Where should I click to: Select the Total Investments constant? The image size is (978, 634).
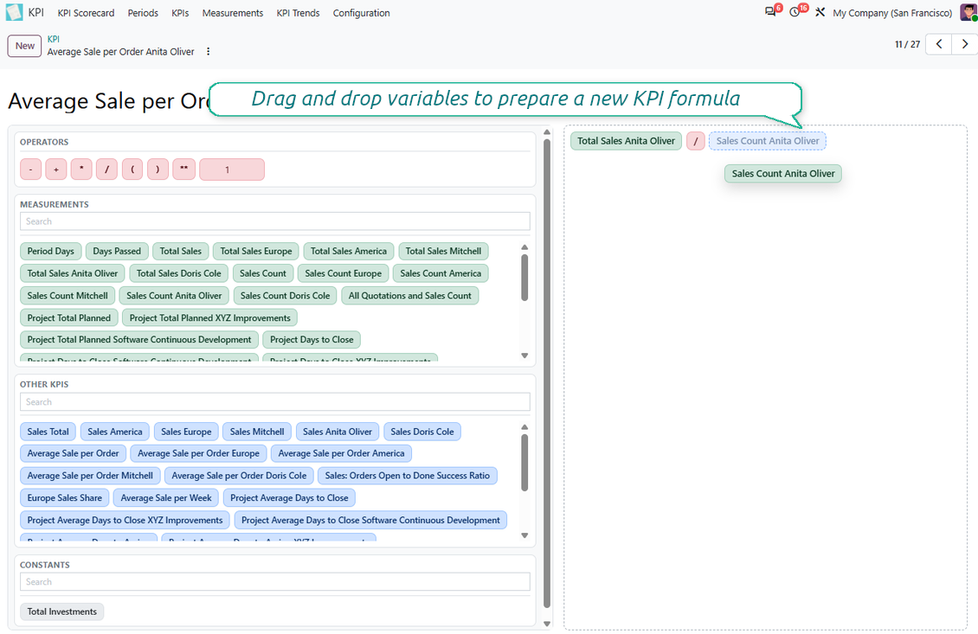point(61,612)
